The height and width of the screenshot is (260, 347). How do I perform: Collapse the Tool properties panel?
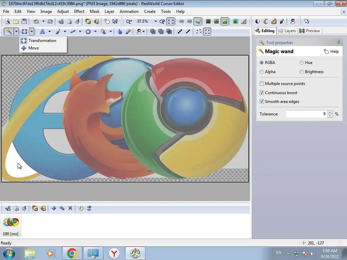[x=339, y=42]
